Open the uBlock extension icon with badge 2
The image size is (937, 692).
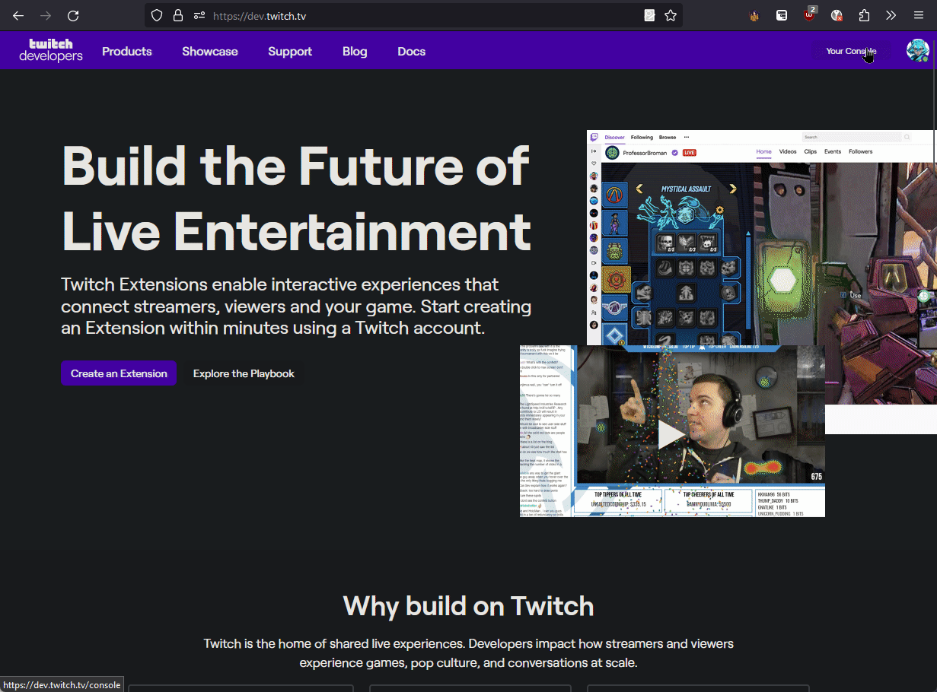(x=810, y=14)
